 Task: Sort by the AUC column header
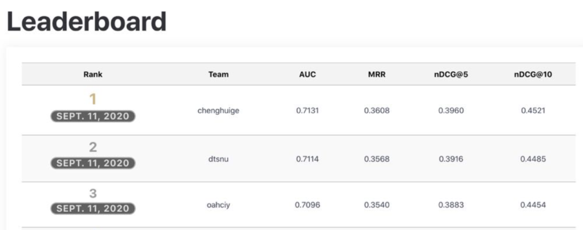pos(307,74)
